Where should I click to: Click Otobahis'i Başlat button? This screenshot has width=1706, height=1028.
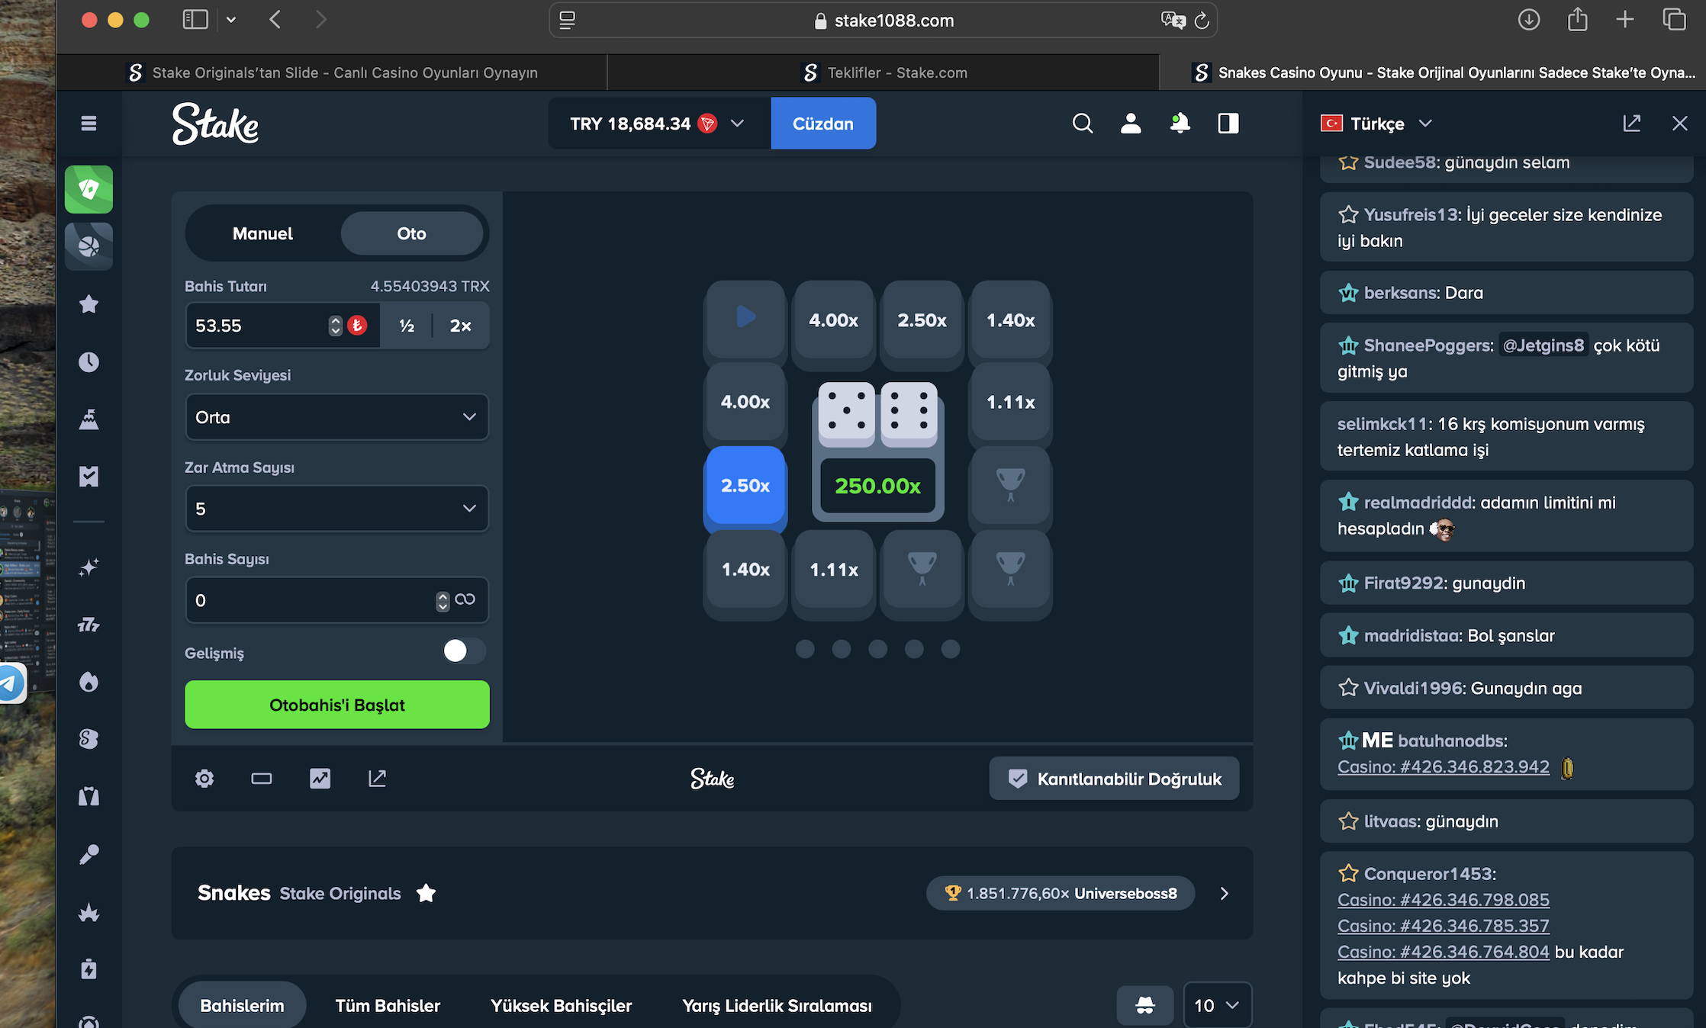336,705
